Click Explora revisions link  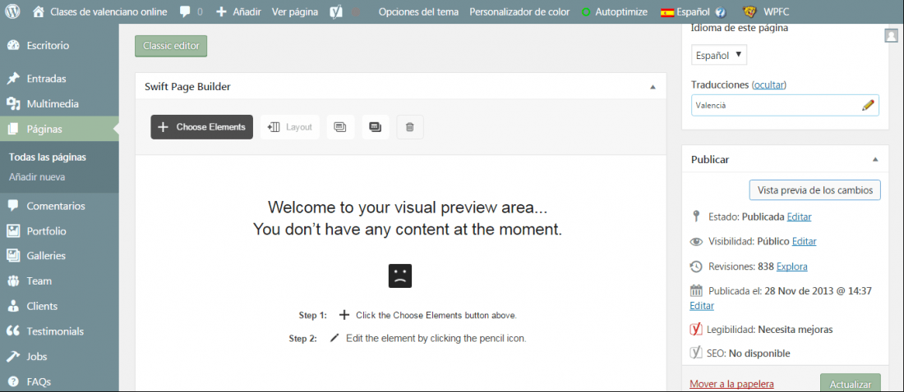(x=792, y=267)
